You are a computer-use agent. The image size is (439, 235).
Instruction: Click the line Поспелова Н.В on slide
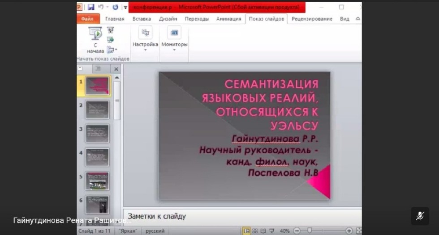(283, 173)
